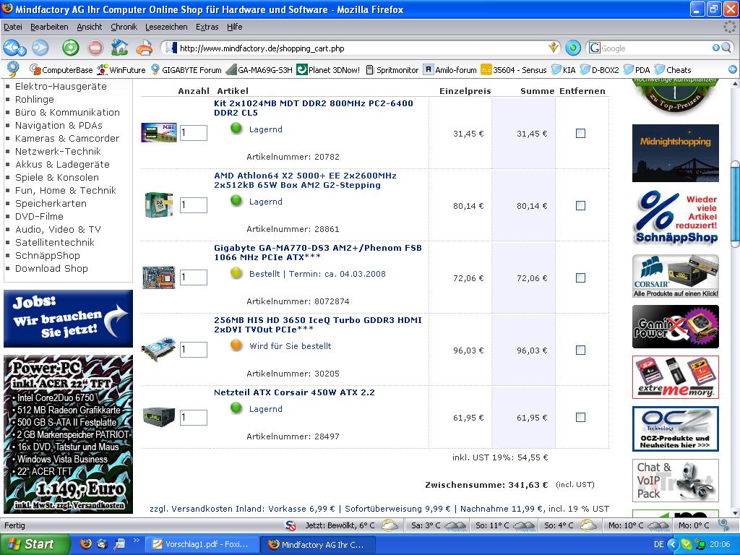The height and width of the screenshot is (555, 740).
Task: Open Spritmonitor bookmark
Action: point(392,70)
